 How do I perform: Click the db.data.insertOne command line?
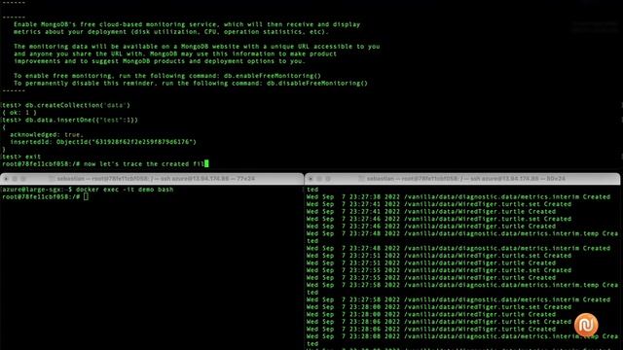tap(82, 120)
